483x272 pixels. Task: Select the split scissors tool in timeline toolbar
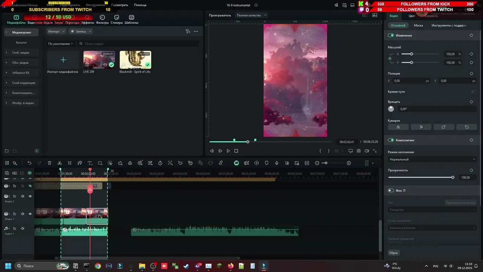[60, 163]
